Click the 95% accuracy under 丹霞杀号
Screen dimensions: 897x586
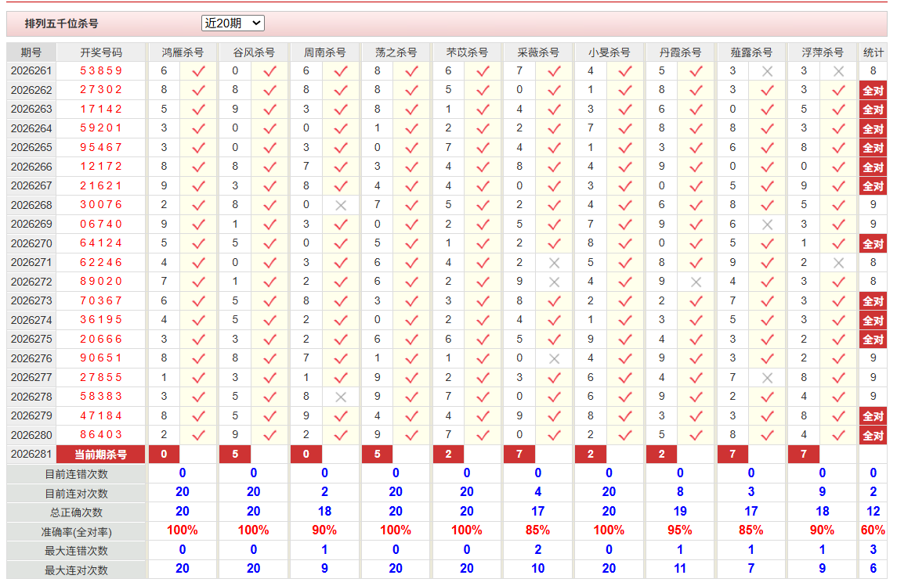(x=680, y=530)
